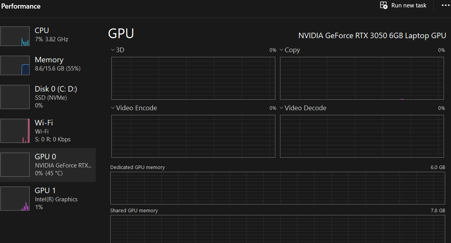The image size is (451, 243).
Task: Click the Copy engine graph
Action: click(362, 78)
